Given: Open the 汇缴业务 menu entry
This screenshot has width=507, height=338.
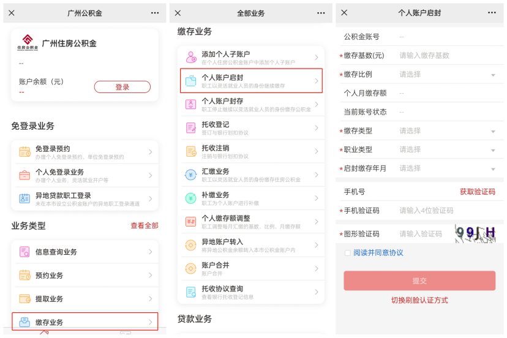Looking at the screenshot, I should tap(251, 175).
